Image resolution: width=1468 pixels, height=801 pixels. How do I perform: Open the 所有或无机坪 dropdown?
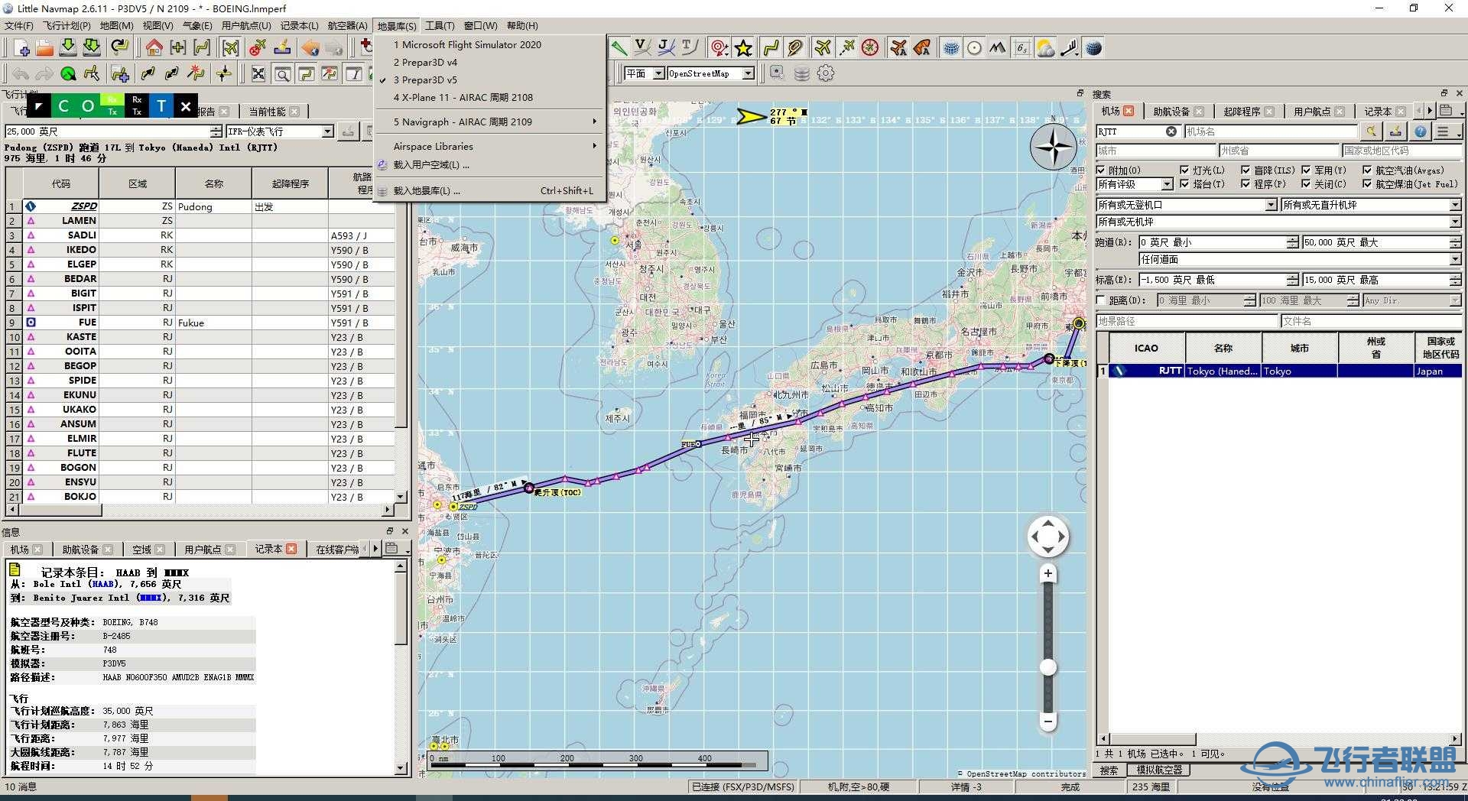click(x=1278, y=222)
